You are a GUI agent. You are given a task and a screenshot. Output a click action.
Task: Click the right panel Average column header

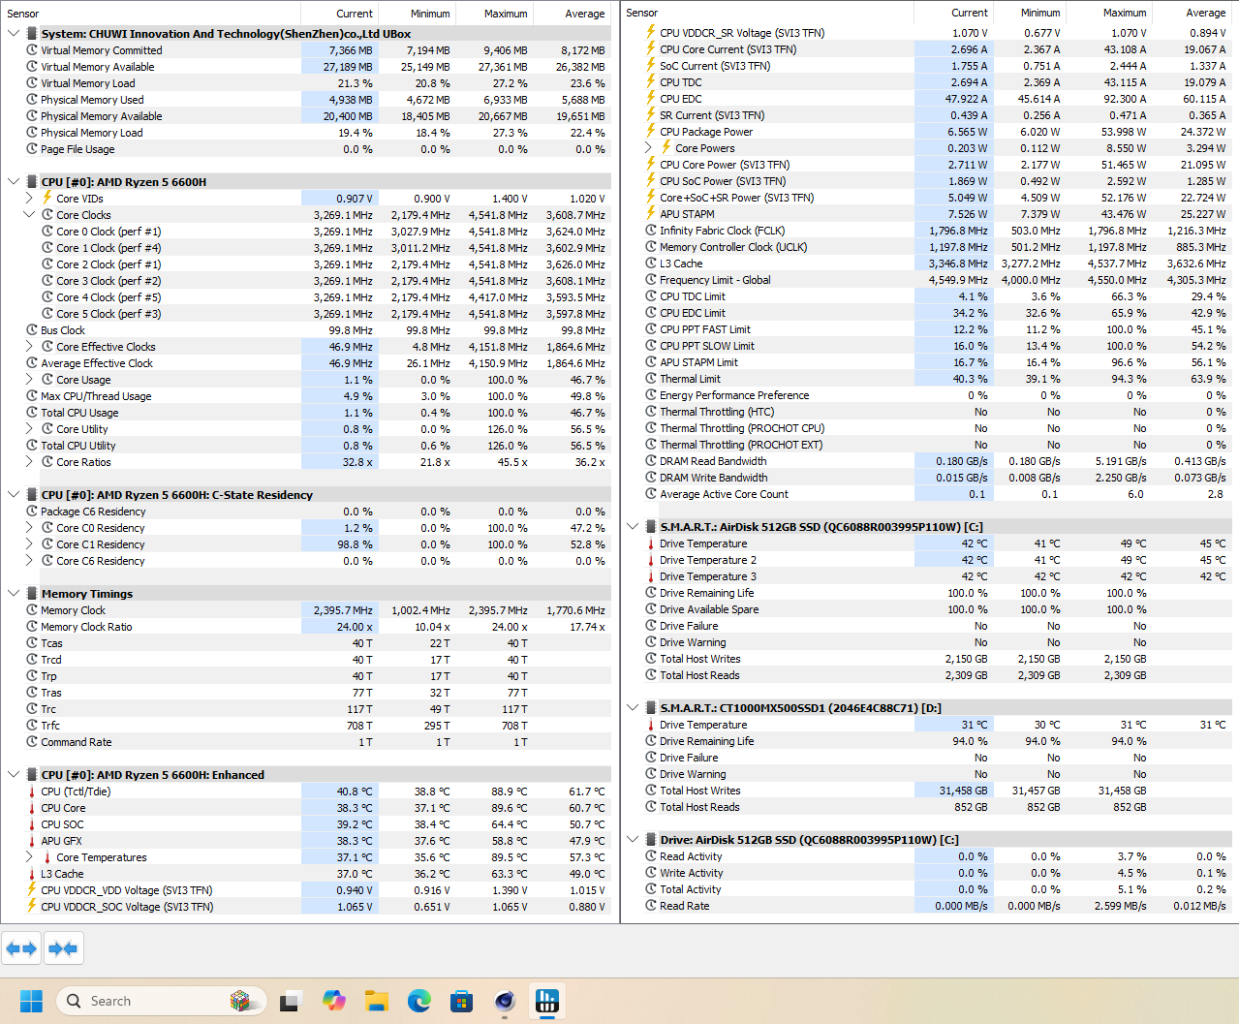(1192, 13)
